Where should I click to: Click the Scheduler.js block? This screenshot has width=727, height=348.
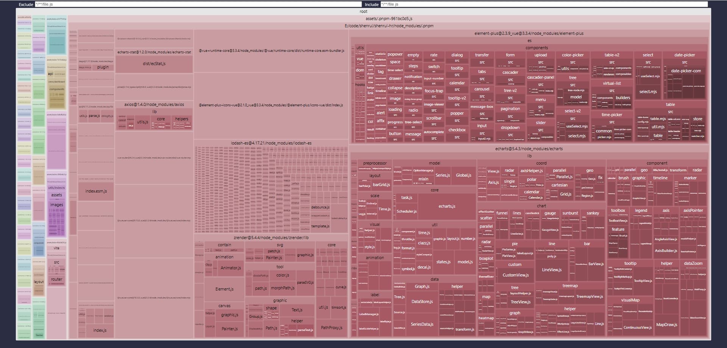pos(406,211)
